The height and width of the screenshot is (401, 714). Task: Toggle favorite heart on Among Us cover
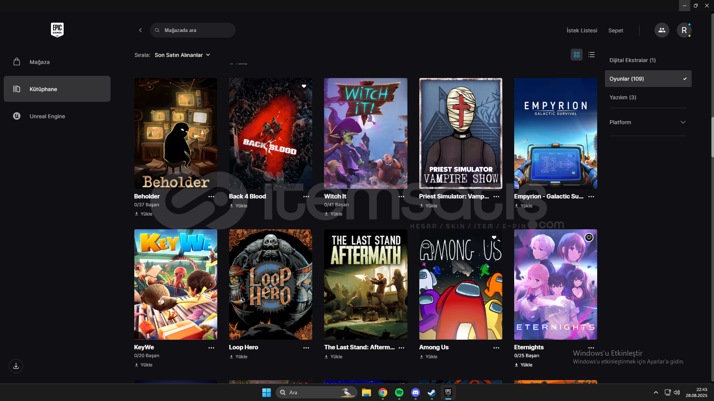click(494, 237)
